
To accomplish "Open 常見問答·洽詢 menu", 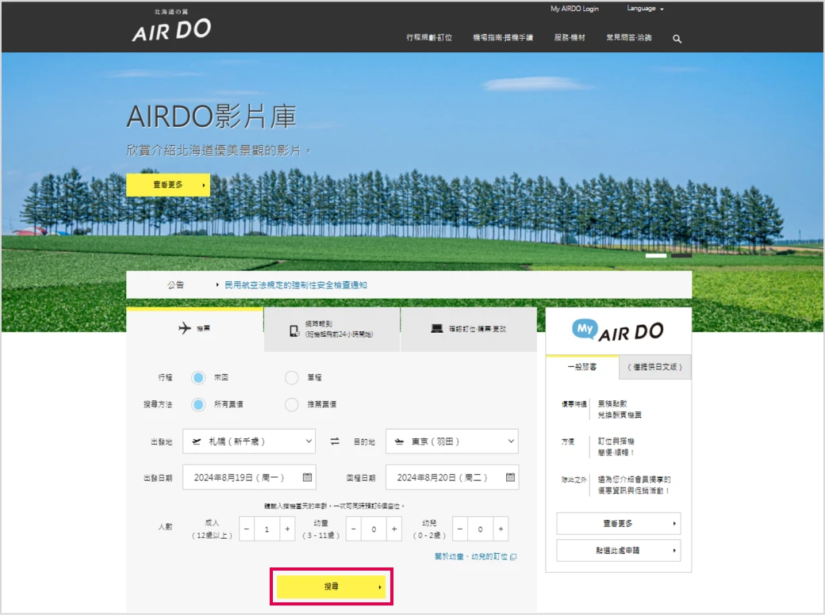I will pyautogui.click(x=629, y=37).
